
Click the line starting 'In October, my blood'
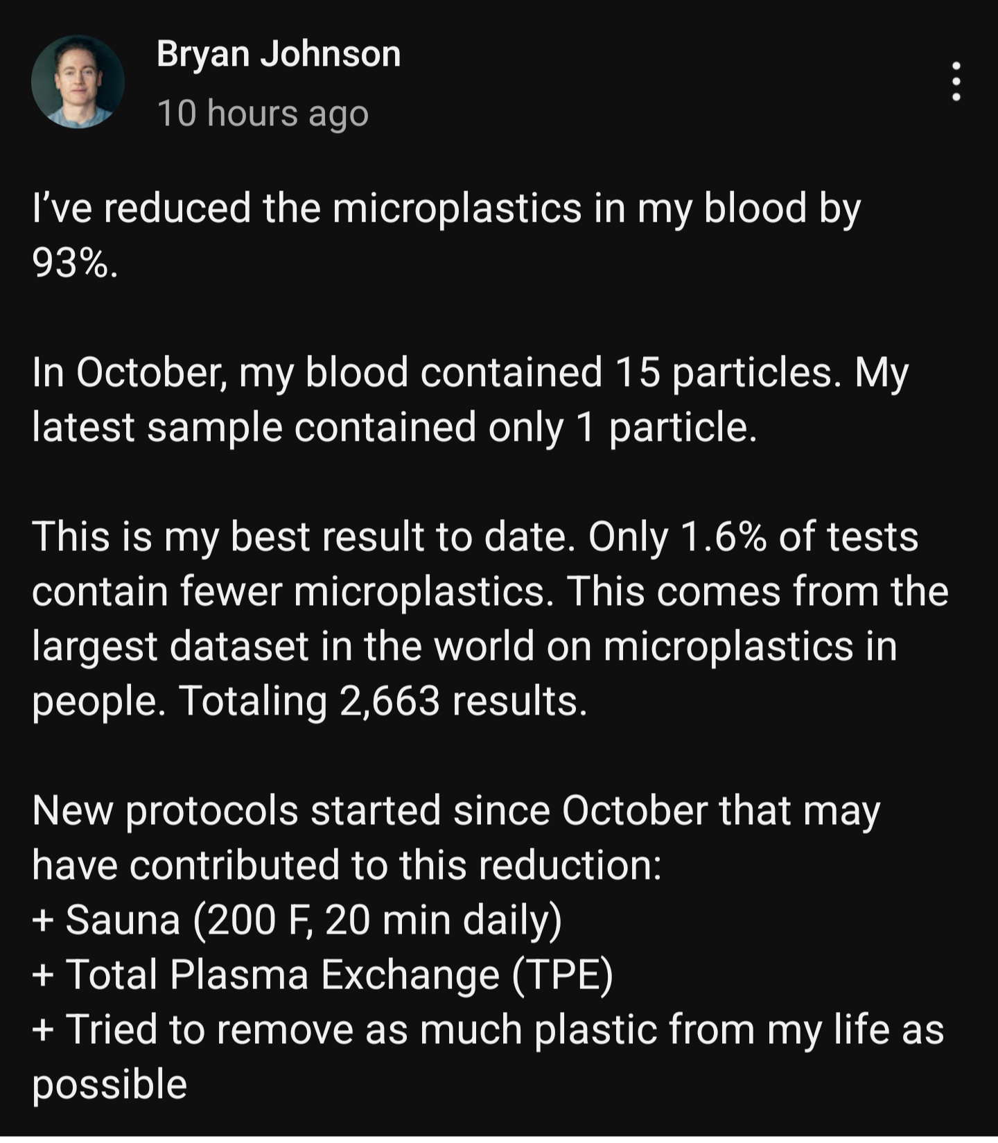[x=470, y=373]
